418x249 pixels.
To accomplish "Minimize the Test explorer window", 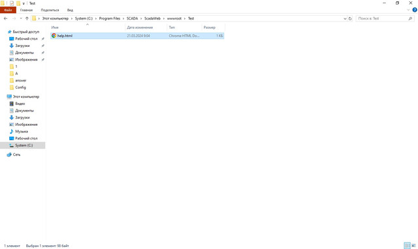I will pos(385,3).
